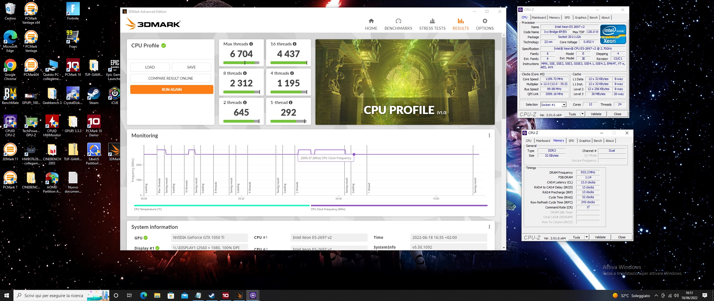Open Graphics tab in top CPU-Z
This screenshot has width=714, height=301.
[x=581, y=18]
